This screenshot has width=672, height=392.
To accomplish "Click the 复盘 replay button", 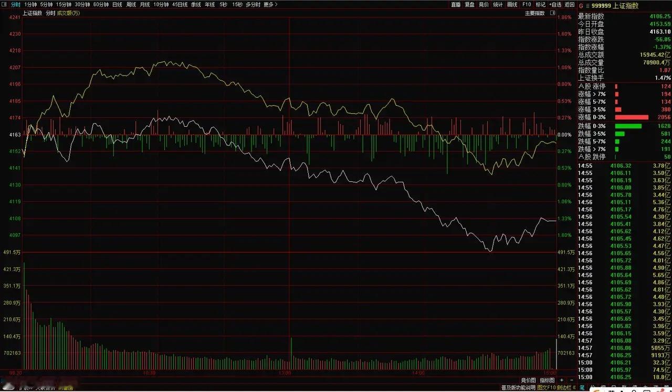I will pos(469,4).
